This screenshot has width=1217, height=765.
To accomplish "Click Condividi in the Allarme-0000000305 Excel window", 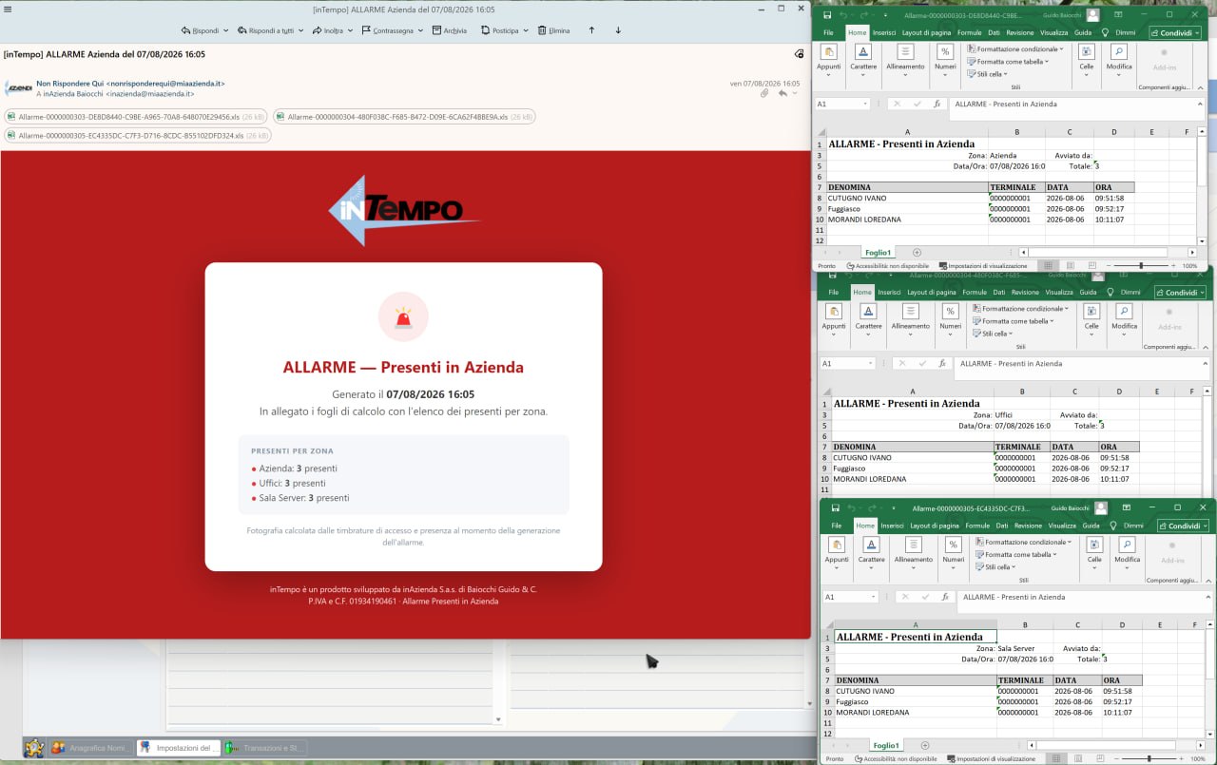I will click(x=1183, y=526).
